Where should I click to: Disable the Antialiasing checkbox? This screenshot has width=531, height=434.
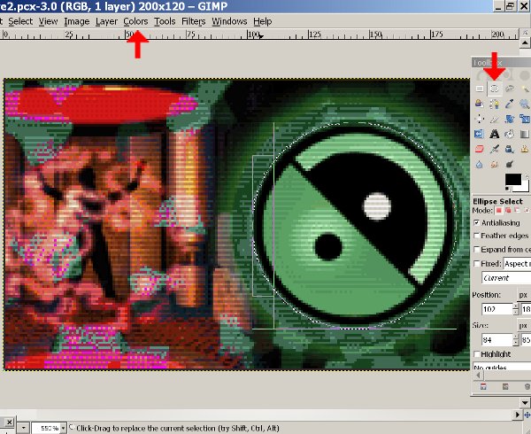coord(478,222)
